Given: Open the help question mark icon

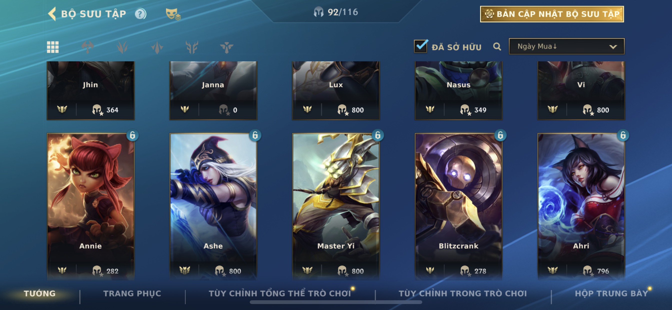Looking at the screenshot, I should pyautogui.click(x=140, y=14).
